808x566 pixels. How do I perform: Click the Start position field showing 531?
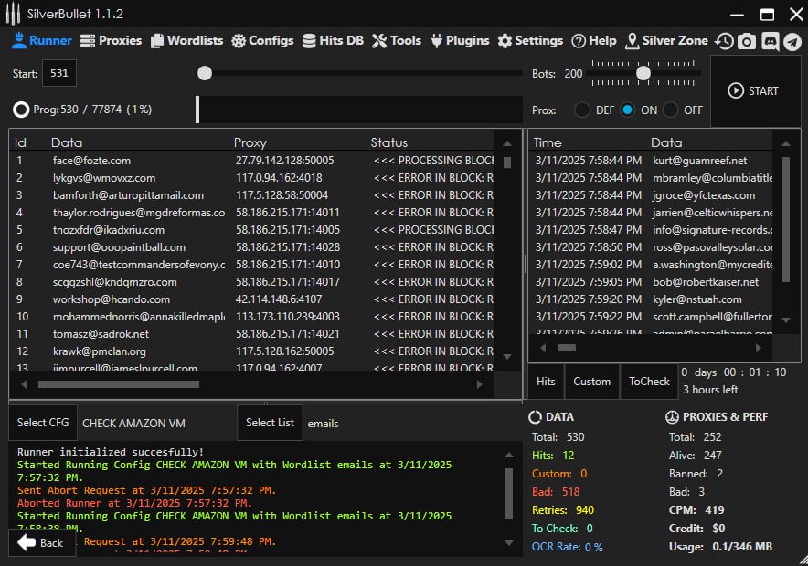[59, 73]
